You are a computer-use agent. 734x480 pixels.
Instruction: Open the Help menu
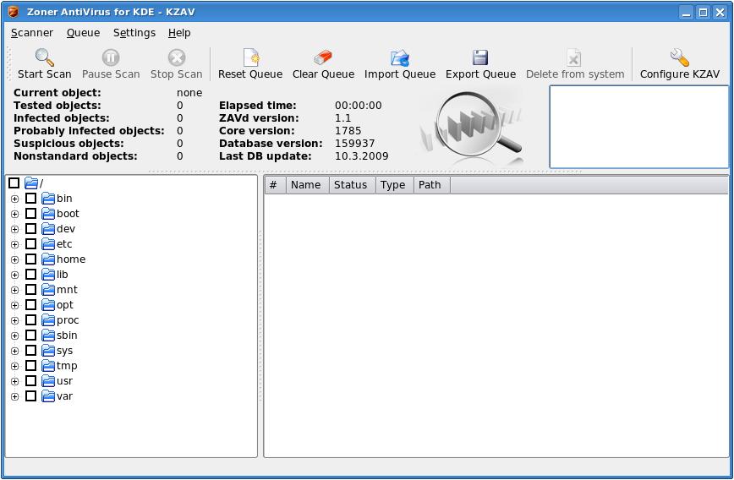point(179,33)
